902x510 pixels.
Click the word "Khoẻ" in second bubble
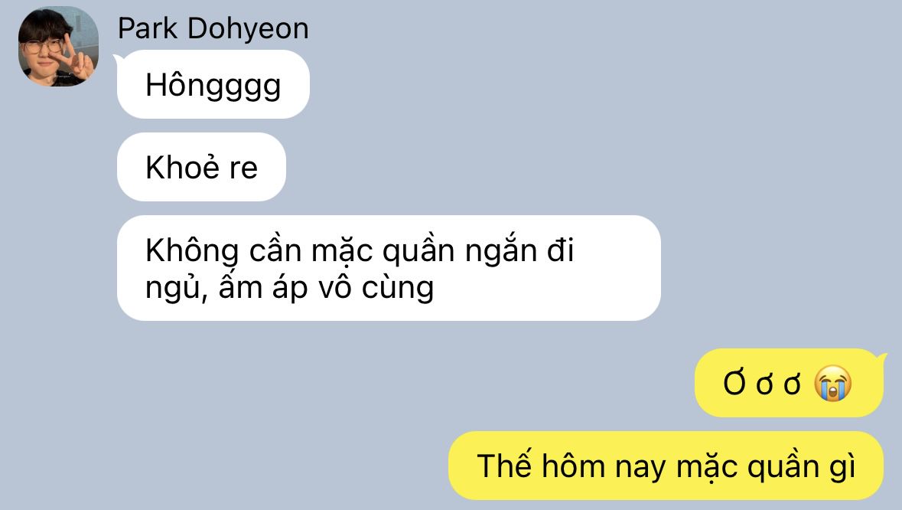point(182,167)
